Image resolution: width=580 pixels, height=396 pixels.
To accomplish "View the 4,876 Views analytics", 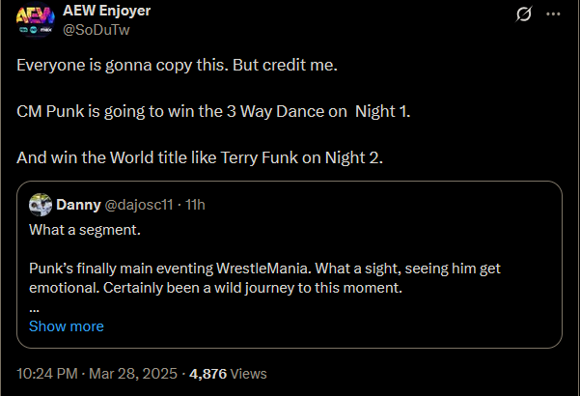I will 229,373.
